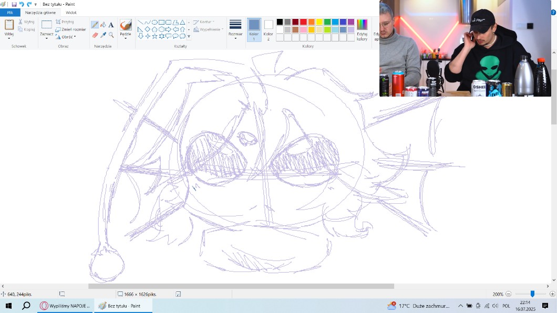Select the Pencil tool
Viewport: 557px width, 313px height.
pyautogui.click(x=95, y=25)
